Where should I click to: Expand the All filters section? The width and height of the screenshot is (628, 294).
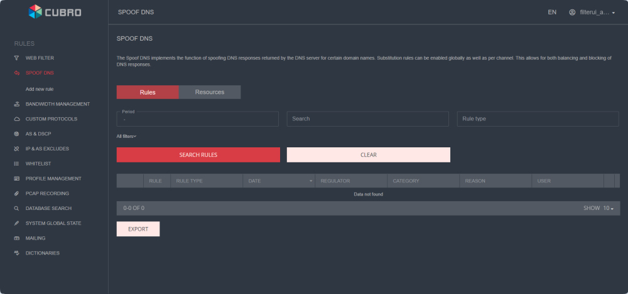tap(126, 136)
